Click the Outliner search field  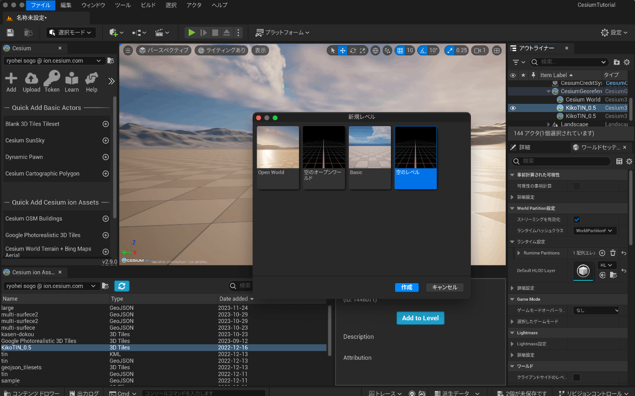point(569,62)
